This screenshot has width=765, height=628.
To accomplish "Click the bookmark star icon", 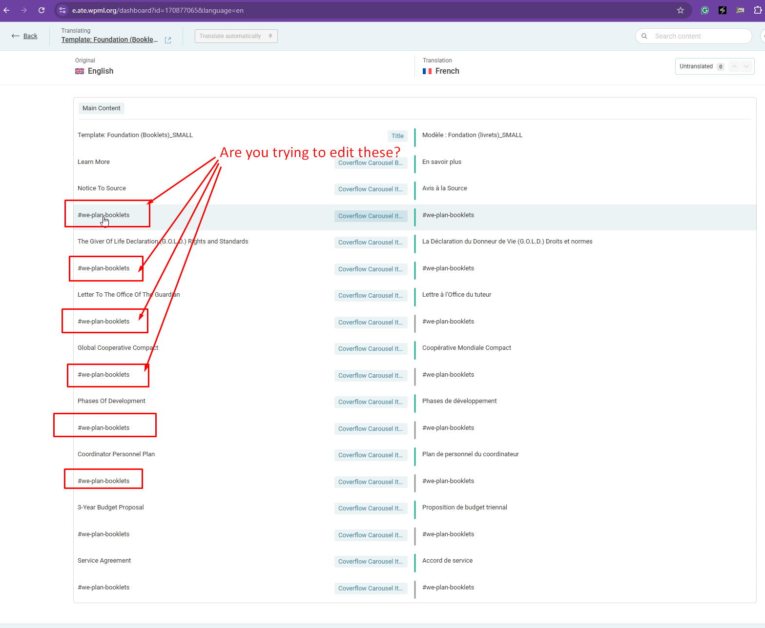I will coord(680,10).
